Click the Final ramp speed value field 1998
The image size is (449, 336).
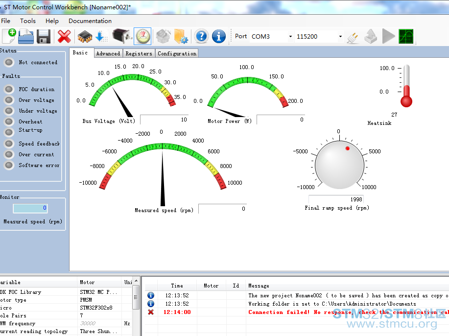336,199
